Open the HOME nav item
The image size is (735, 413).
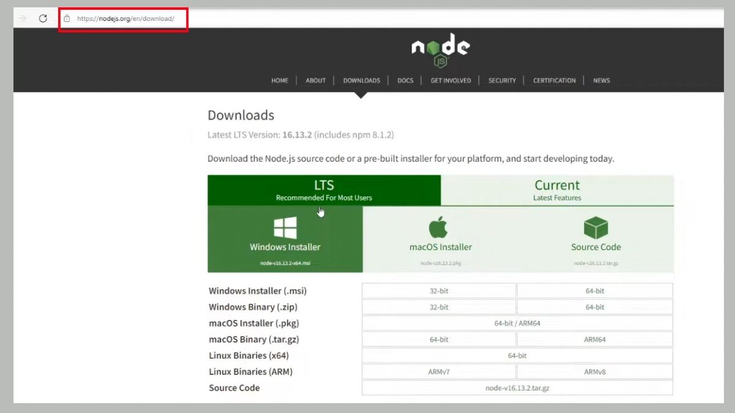coord(280,80)
